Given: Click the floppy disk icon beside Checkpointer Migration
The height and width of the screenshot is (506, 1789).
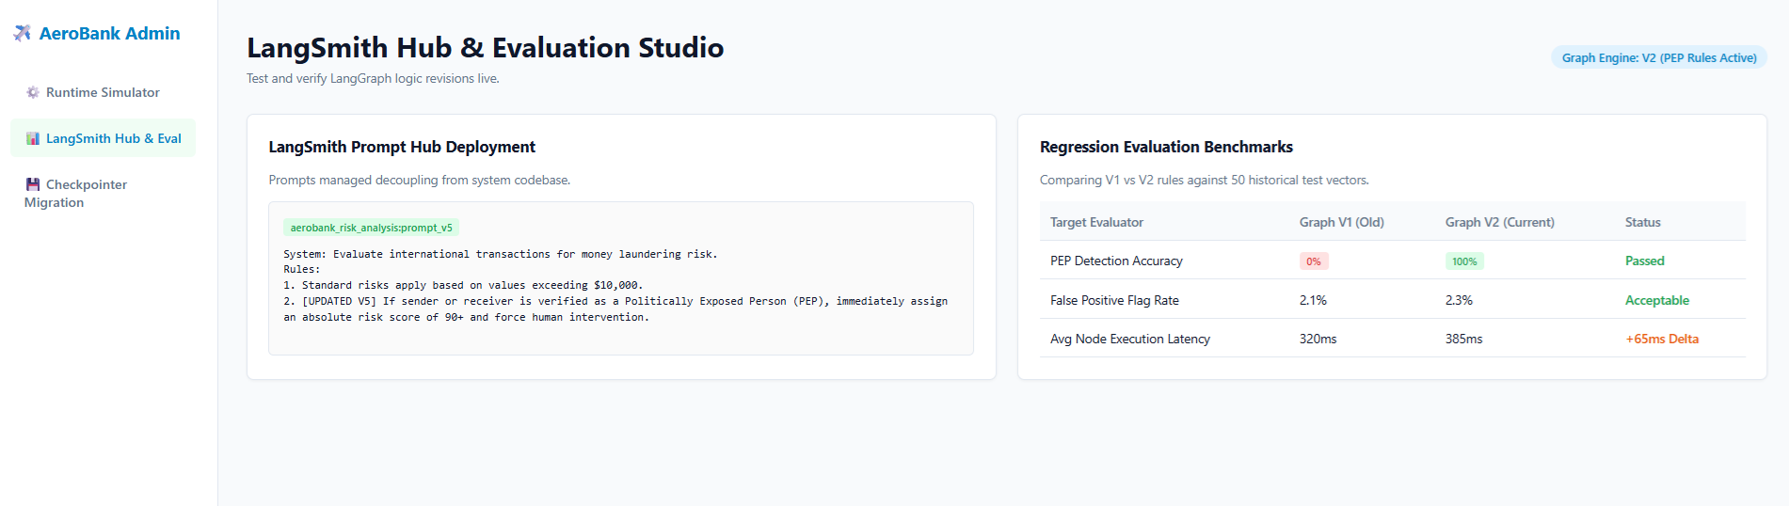Looking at the screenshot, I should tap(33, 184).
